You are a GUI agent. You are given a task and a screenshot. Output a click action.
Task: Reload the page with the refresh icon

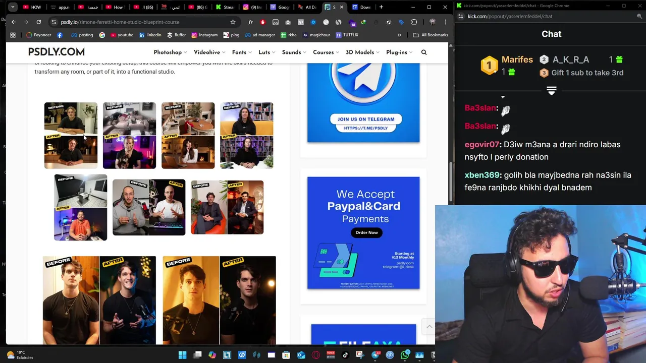[38, 22]
